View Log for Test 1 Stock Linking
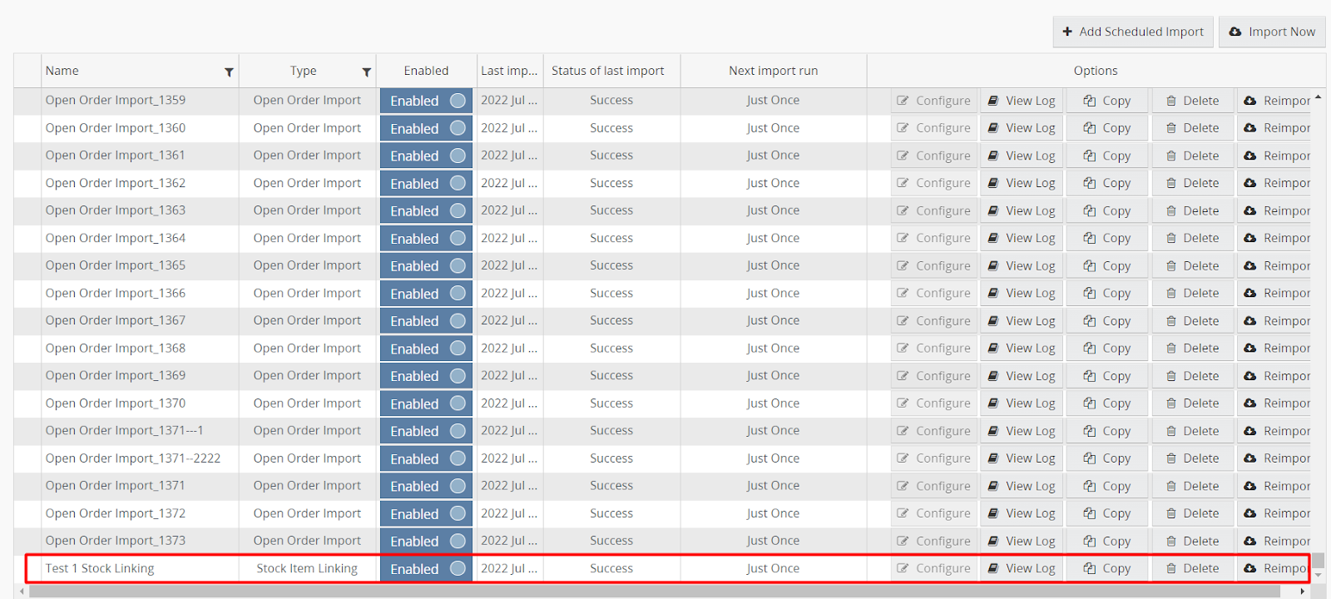1331x599 pixels. coord(1022,569)
